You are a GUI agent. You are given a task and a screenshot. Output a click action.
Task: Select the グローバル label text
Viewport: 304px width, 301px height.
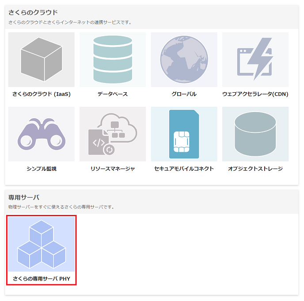tap(184, 94)
